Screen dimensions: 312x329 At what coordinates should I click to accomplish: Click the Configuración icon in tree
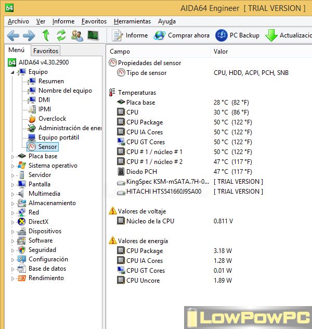(22, 259)
